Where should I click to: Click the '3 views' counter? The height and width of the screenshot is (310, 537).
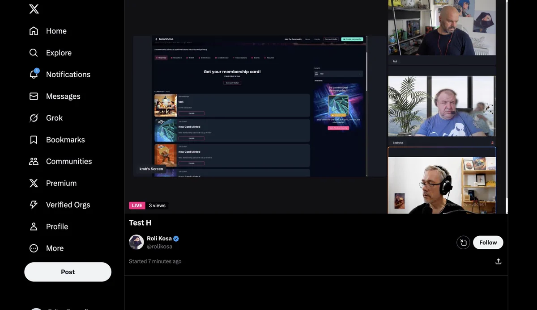pos(157,205)
